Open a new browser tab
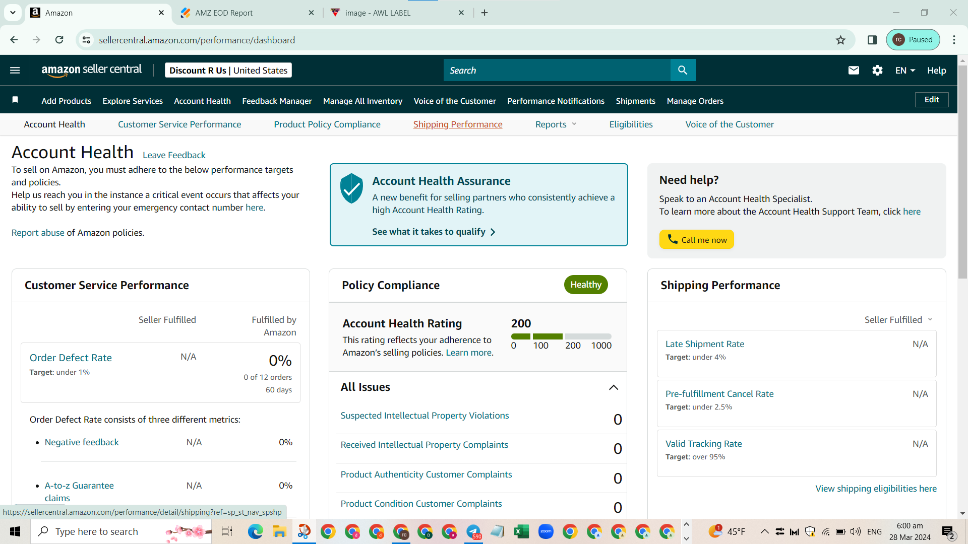 pos(485,13)
